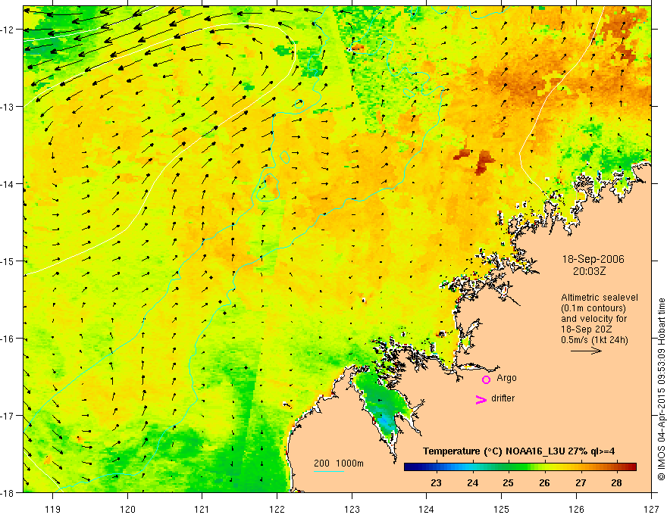
Task: Click the 'and velocity for' text line
Action: [593, 319]
